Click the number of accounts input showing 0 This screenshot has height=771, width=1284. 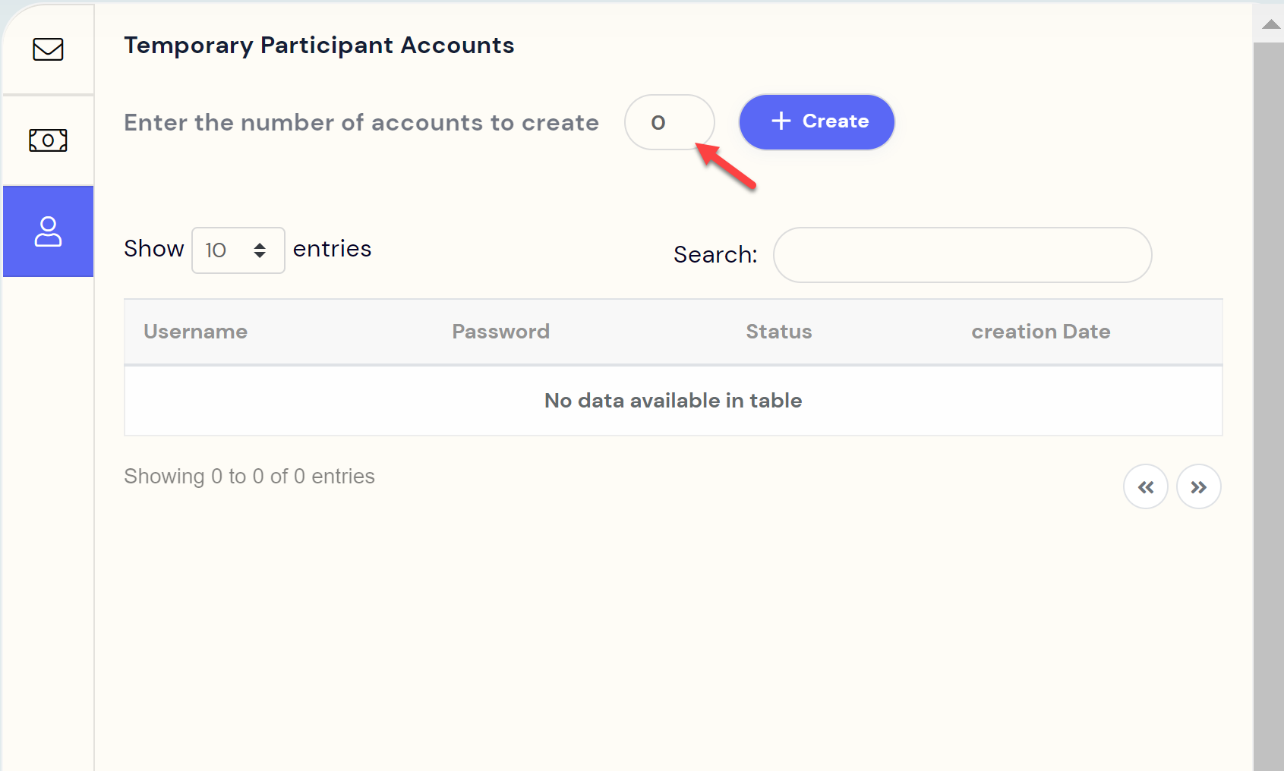(669, 121)
